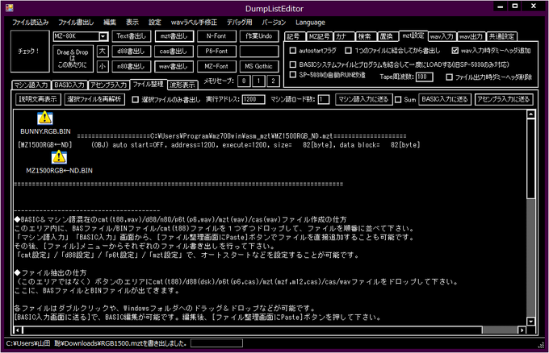Toggle BASICシステムファイルとプログラムを結合 checkbox
This screenshot has height=353, width=549.
tap(293, 64)
